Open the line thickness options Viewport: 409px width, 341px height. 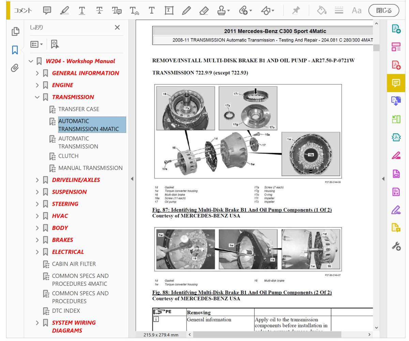click(339, 11)
